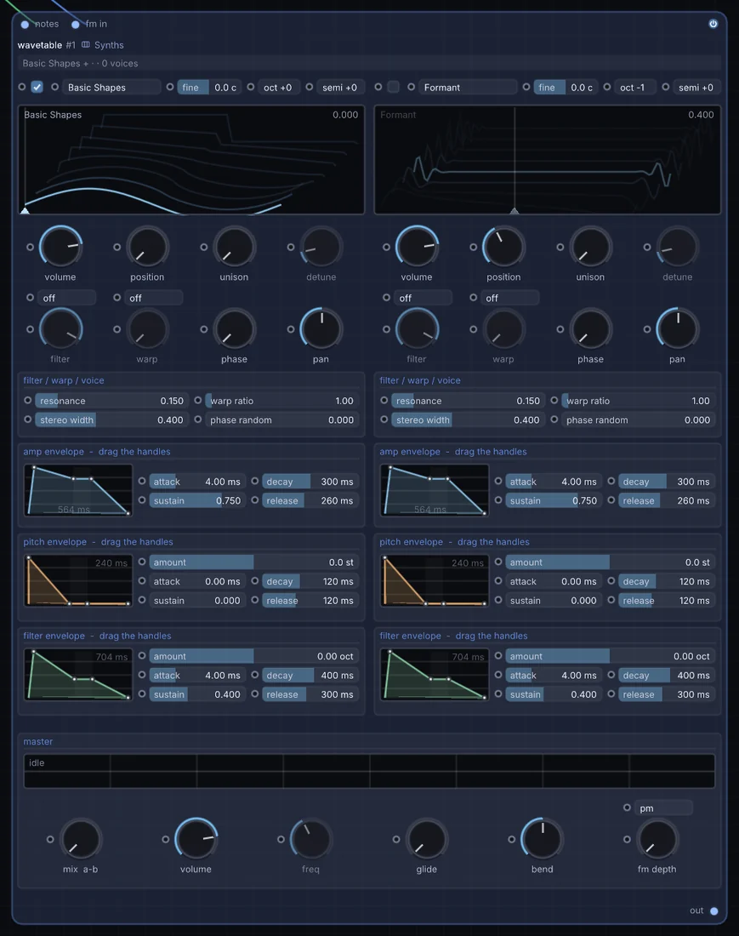
Task: Click oscillator B amp envelope release slider
Action: [x=666, y=501]
